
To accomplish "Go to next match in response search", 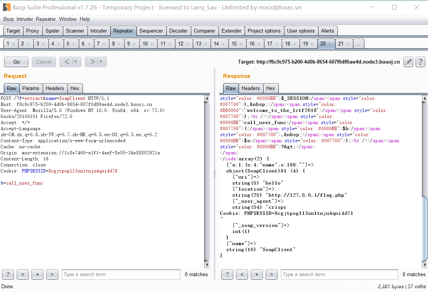I will tap(271, 274).
